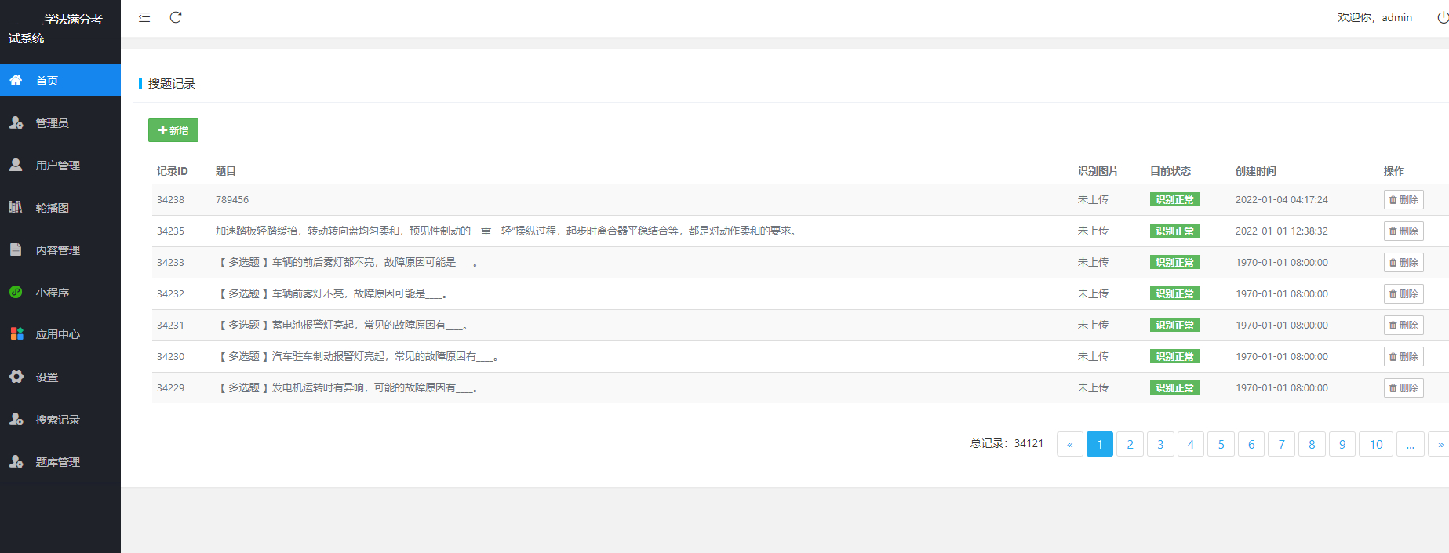The width and height of the screenshot is (1449, 553).
Task: Click the question text 789456
Action: (x=232, y=200)
